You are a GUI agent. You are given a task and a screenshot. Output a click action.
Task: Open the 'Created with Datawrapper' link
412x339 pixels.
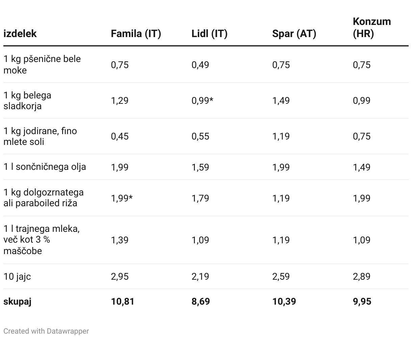[x=46, y=331]
